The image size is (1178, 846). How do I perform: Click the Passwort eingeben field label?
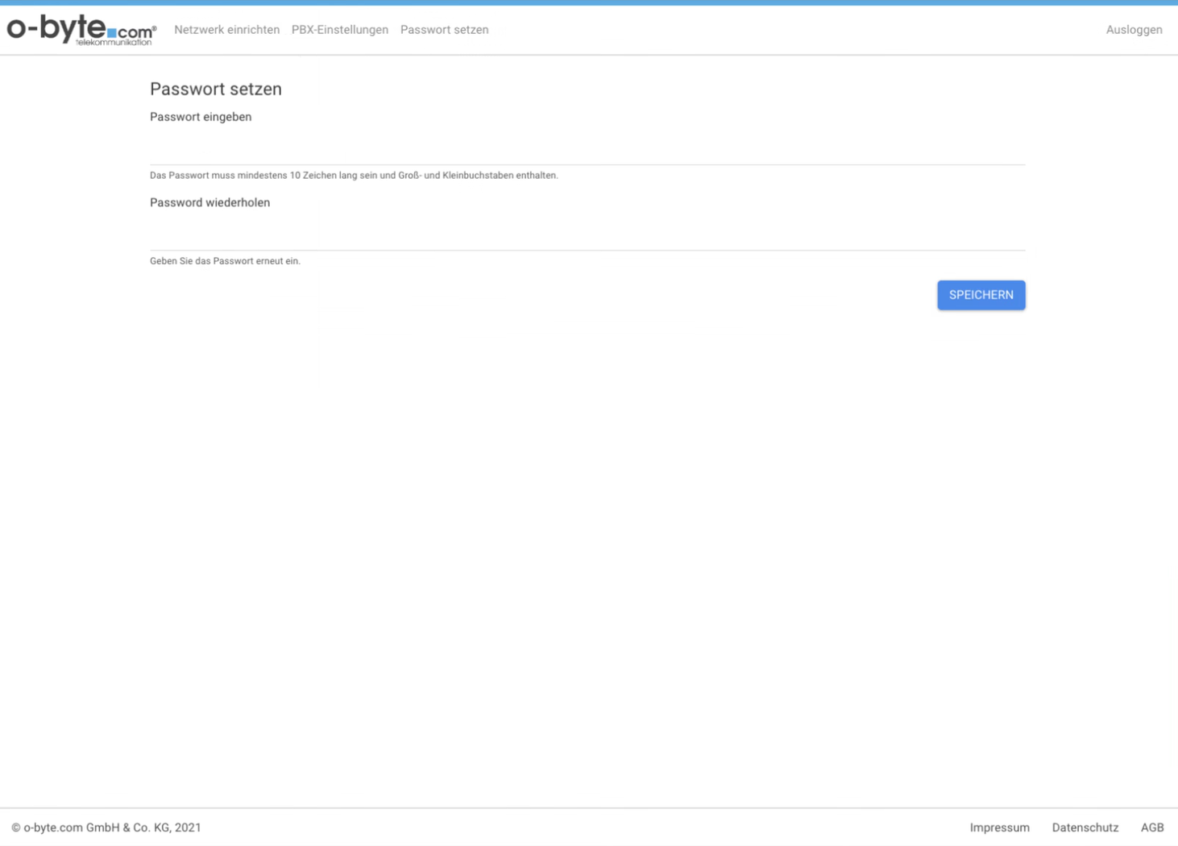[201, 117]
